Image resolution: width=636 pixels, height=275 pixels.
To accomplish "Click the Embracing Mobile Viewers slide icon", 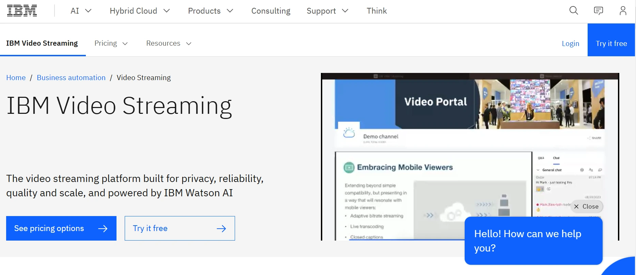I will (349, 167).
